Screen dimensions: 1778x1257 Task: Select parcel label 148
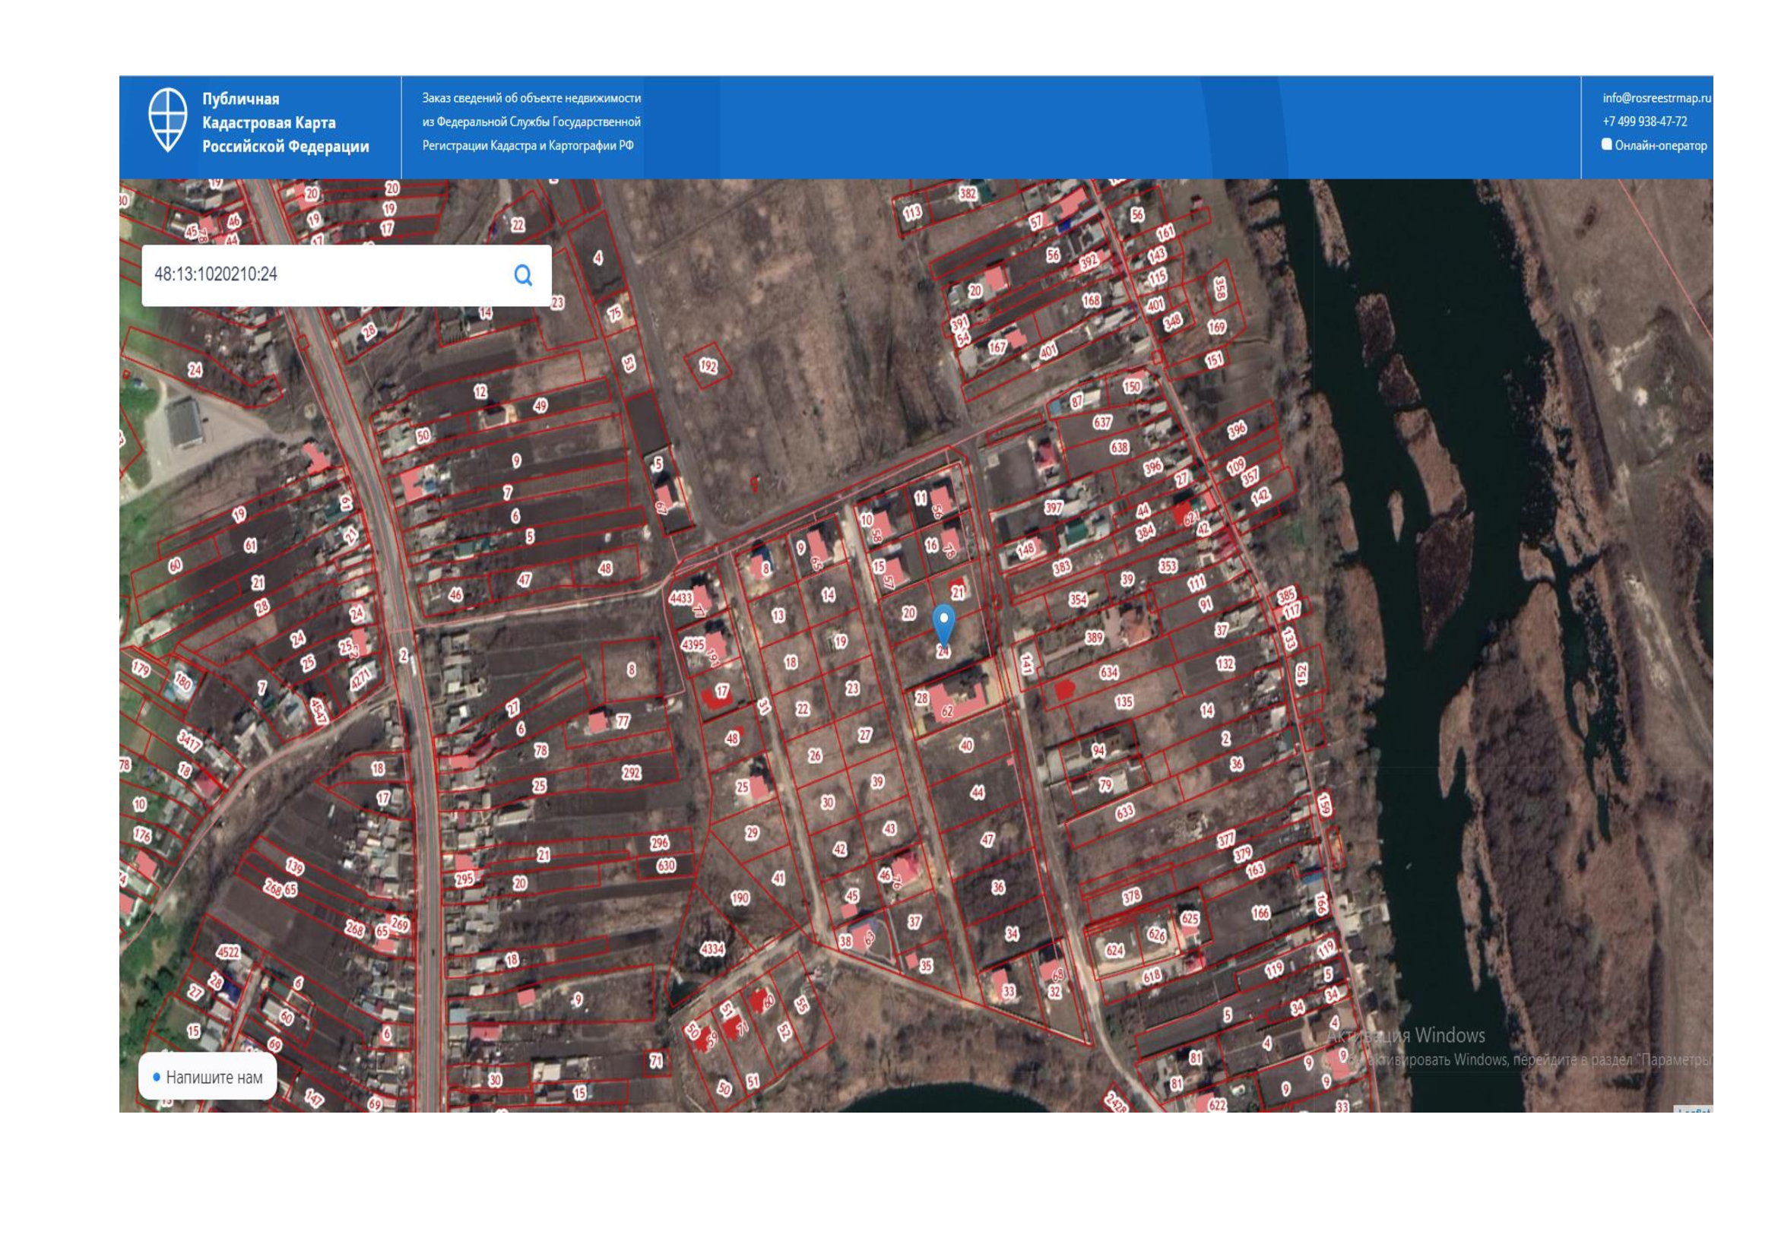pyautogui.click(x=1026, y=549)
